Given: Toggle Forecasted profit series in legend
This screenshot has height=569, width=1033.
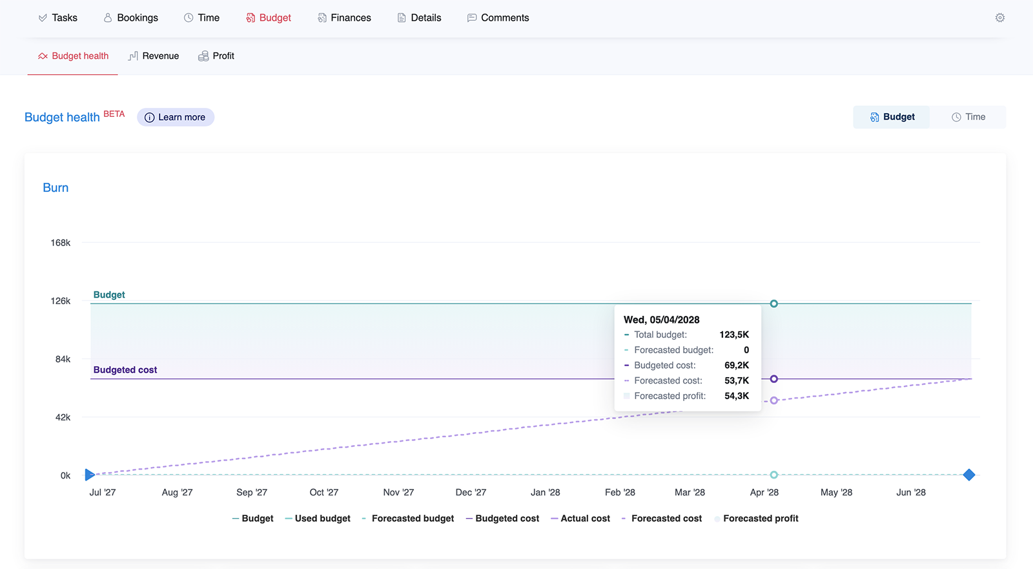Looking at the screenshot, I should click(x=756, y=519).
